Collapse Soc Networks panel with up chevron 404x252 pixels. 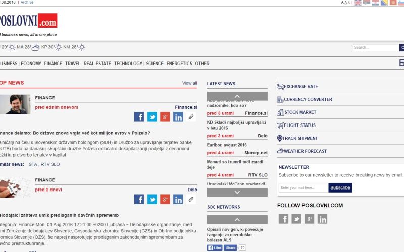tap(237, 219)
